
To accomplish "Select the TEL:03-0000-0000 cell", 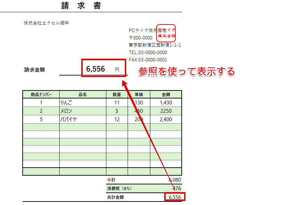I will click(148, 53).
